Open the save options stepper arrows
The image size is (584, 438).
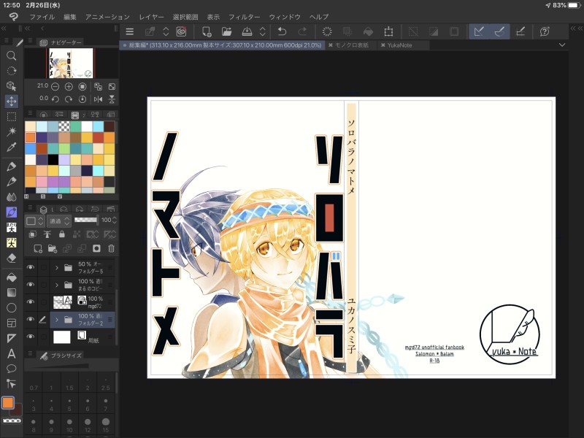coord(263,31)
